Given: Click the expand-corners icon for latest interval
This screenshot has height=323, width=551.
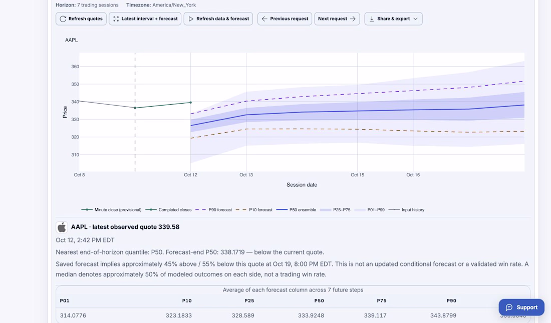Looking at the screenshot, I should (x=116, y=19).
